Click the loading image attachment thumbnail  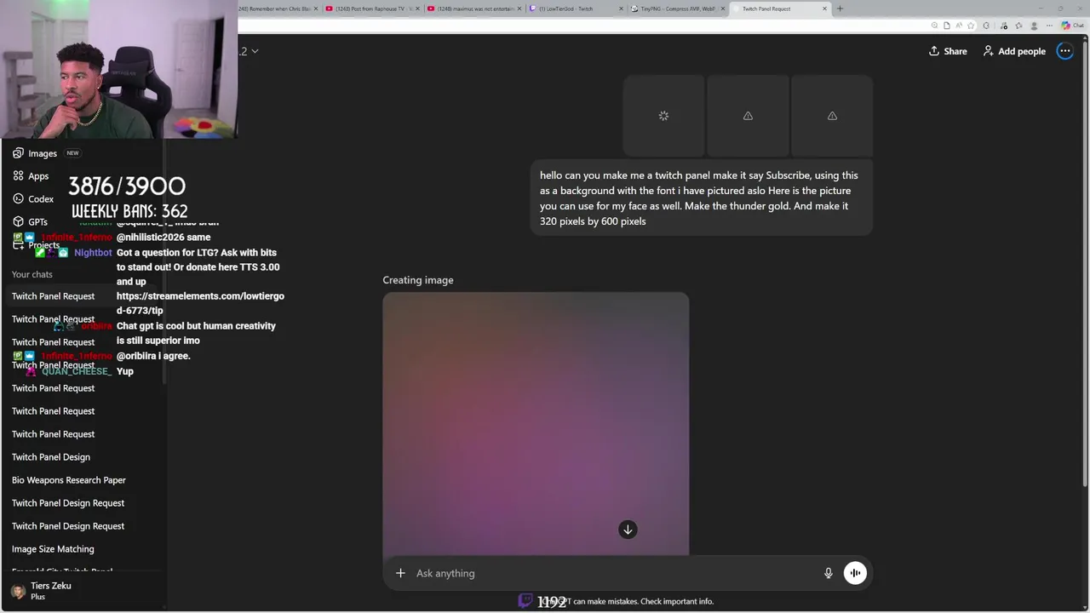coord(663,116)
